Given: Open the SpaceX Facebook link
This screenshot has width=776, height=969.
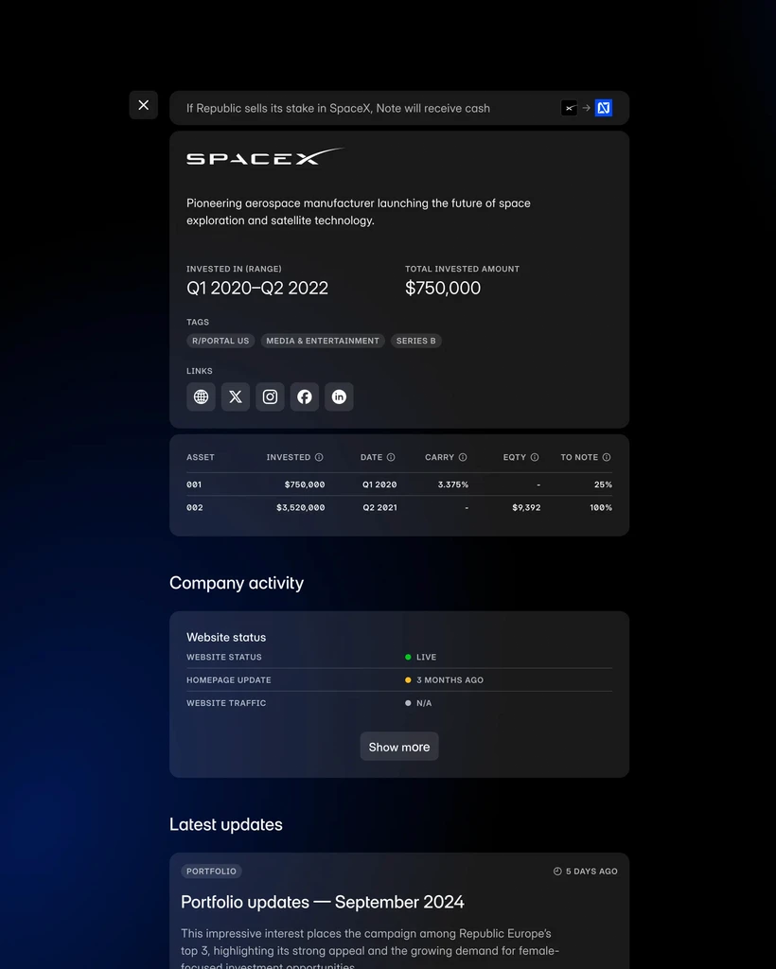Looking at the screenshot, I should pyautogui.click(x=305, y=396).
